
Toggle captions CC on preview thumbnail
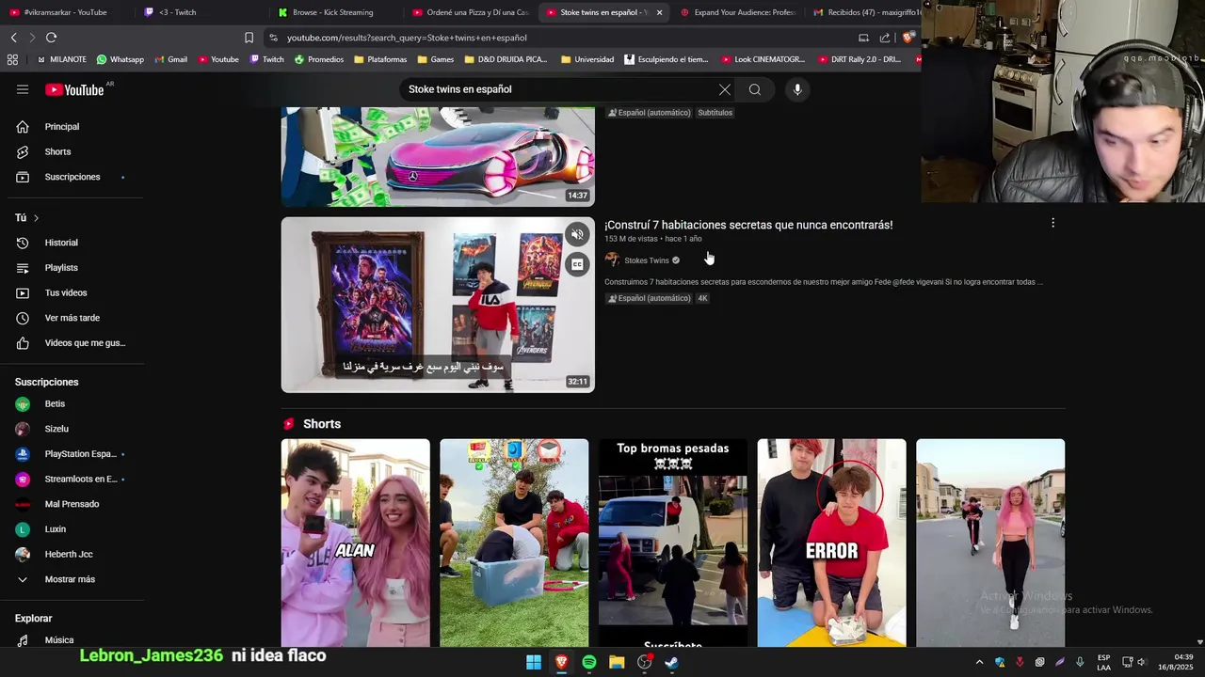point(578,264)
